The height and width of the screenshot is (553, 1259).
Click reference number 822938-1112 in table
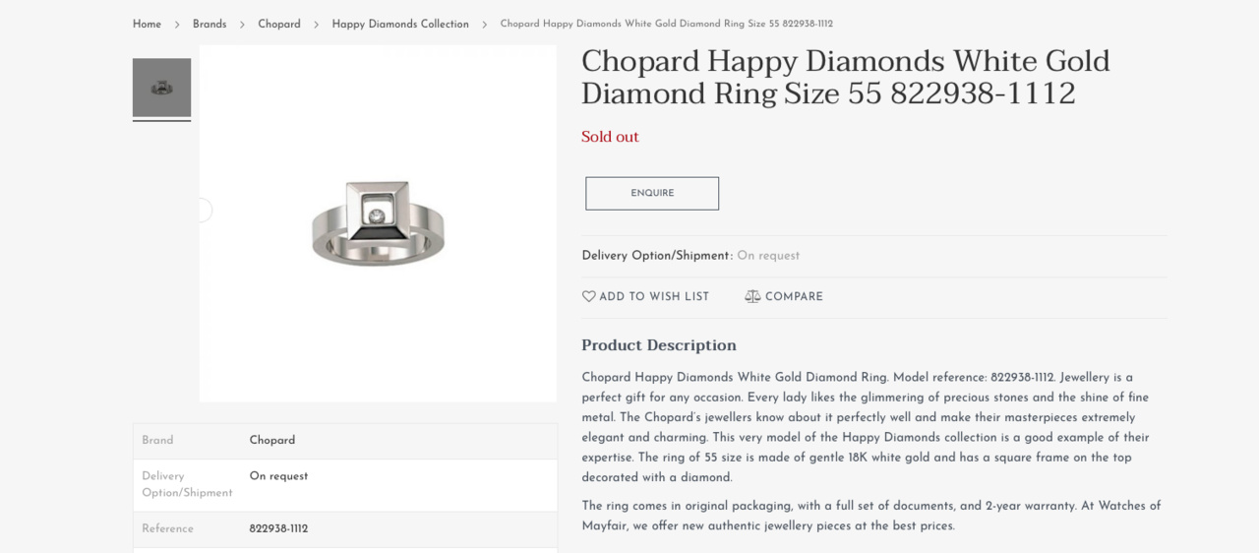[278, 528]
